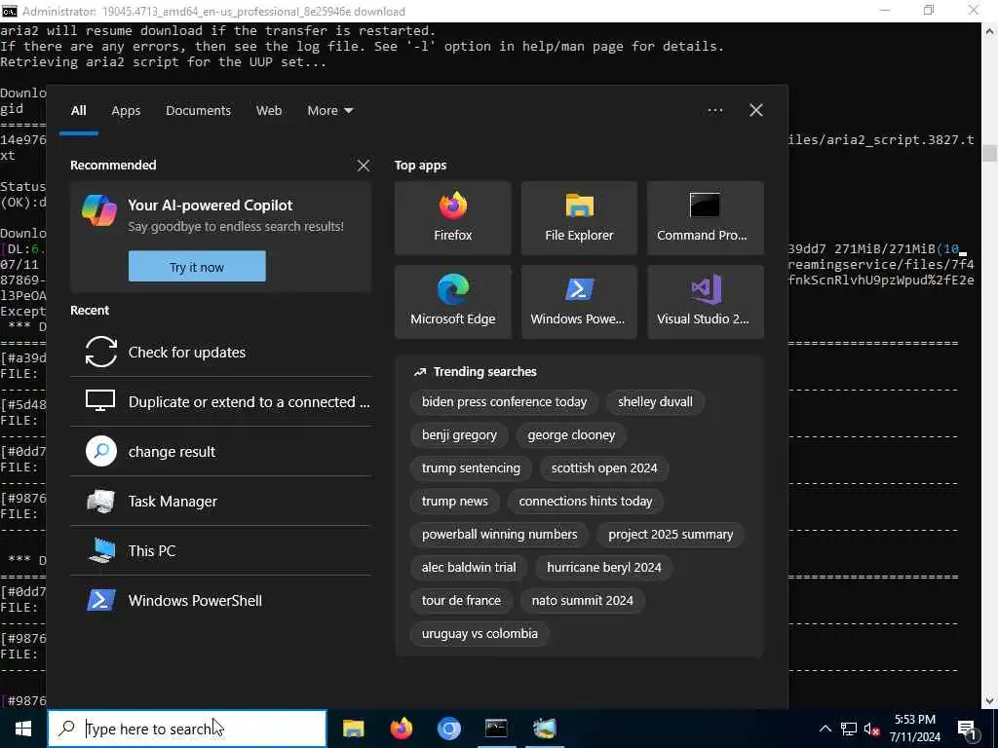Open File Explorer tile in Top apps
This screenshot has width=998, height=748.
coord(579,218)
